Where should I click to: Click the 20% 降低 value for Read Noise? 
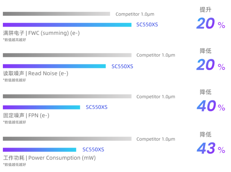click(211, 65)
